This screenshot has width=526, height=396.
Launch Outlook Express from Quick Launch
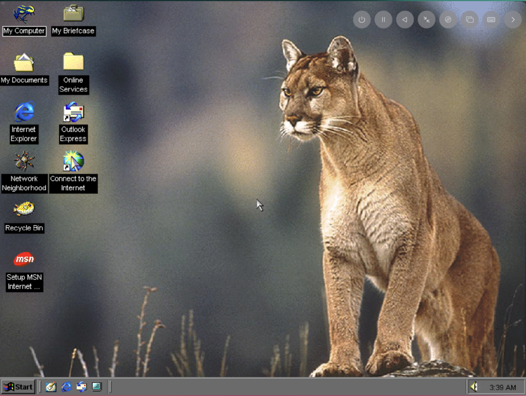click(x=82, y=387)
